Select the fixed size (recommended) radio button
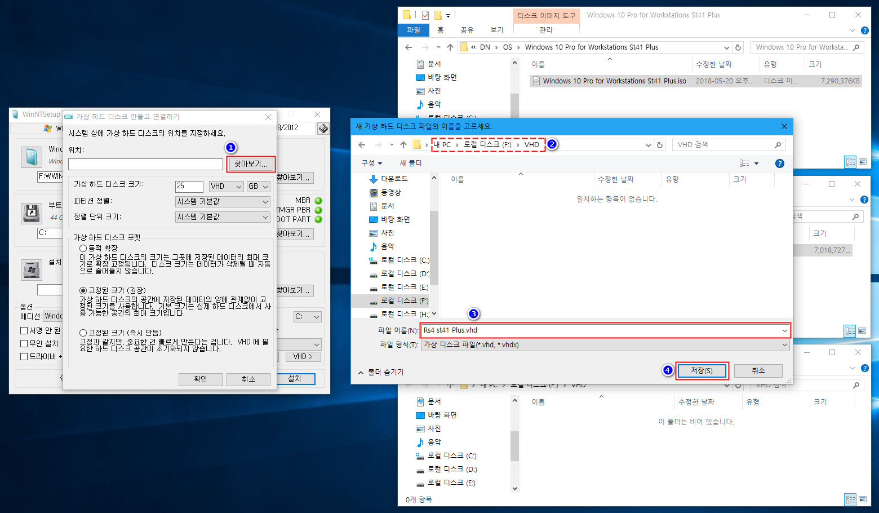879x513 pixels. point(83,290)
